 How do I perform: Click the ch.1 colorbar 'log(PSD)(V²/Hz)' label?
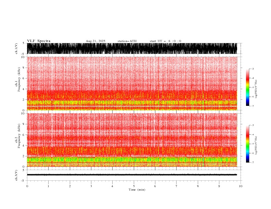(256, 89)
